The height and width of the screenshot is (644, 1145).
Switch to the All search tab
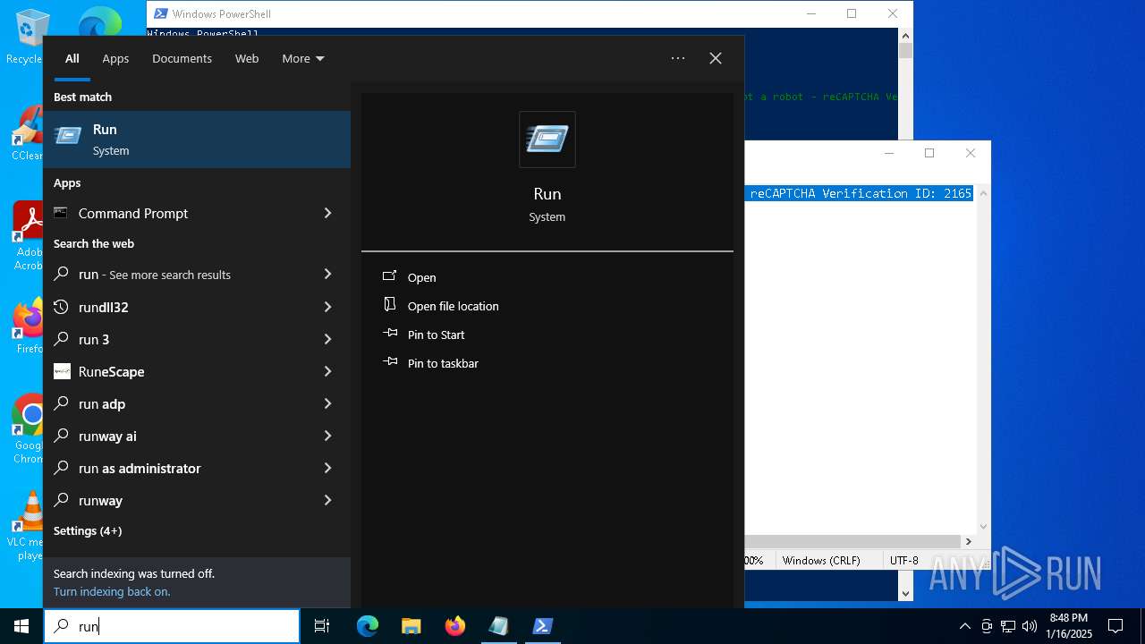72,58
